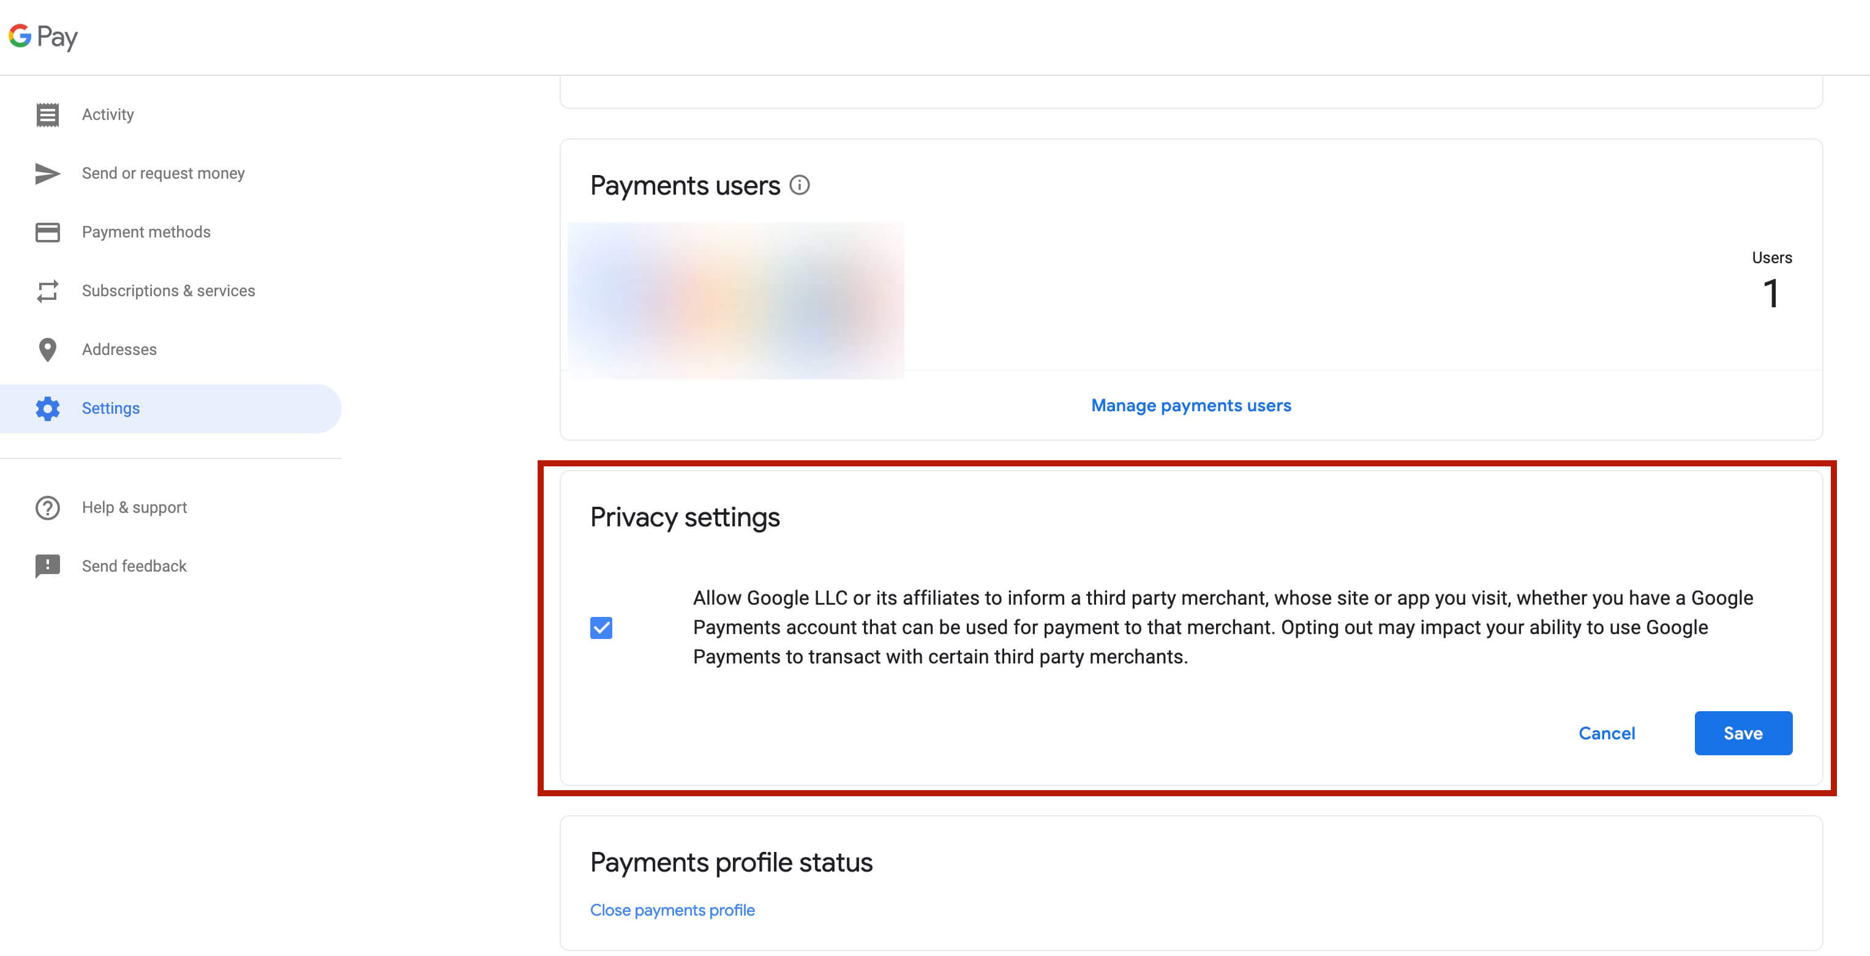Go to Send or request money

[171, 173]
